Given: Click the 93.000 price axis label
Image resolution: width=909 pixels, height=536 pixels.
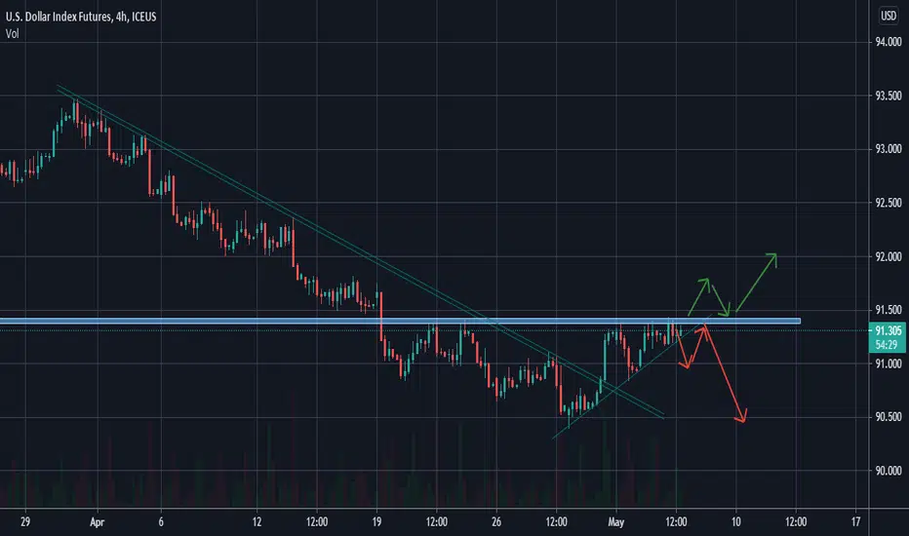Looking at the screenshot, I should click(889, 149).
